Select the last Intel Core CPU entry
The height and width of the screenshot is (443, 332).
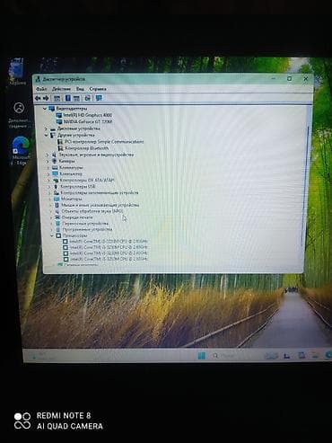(109, 259)
